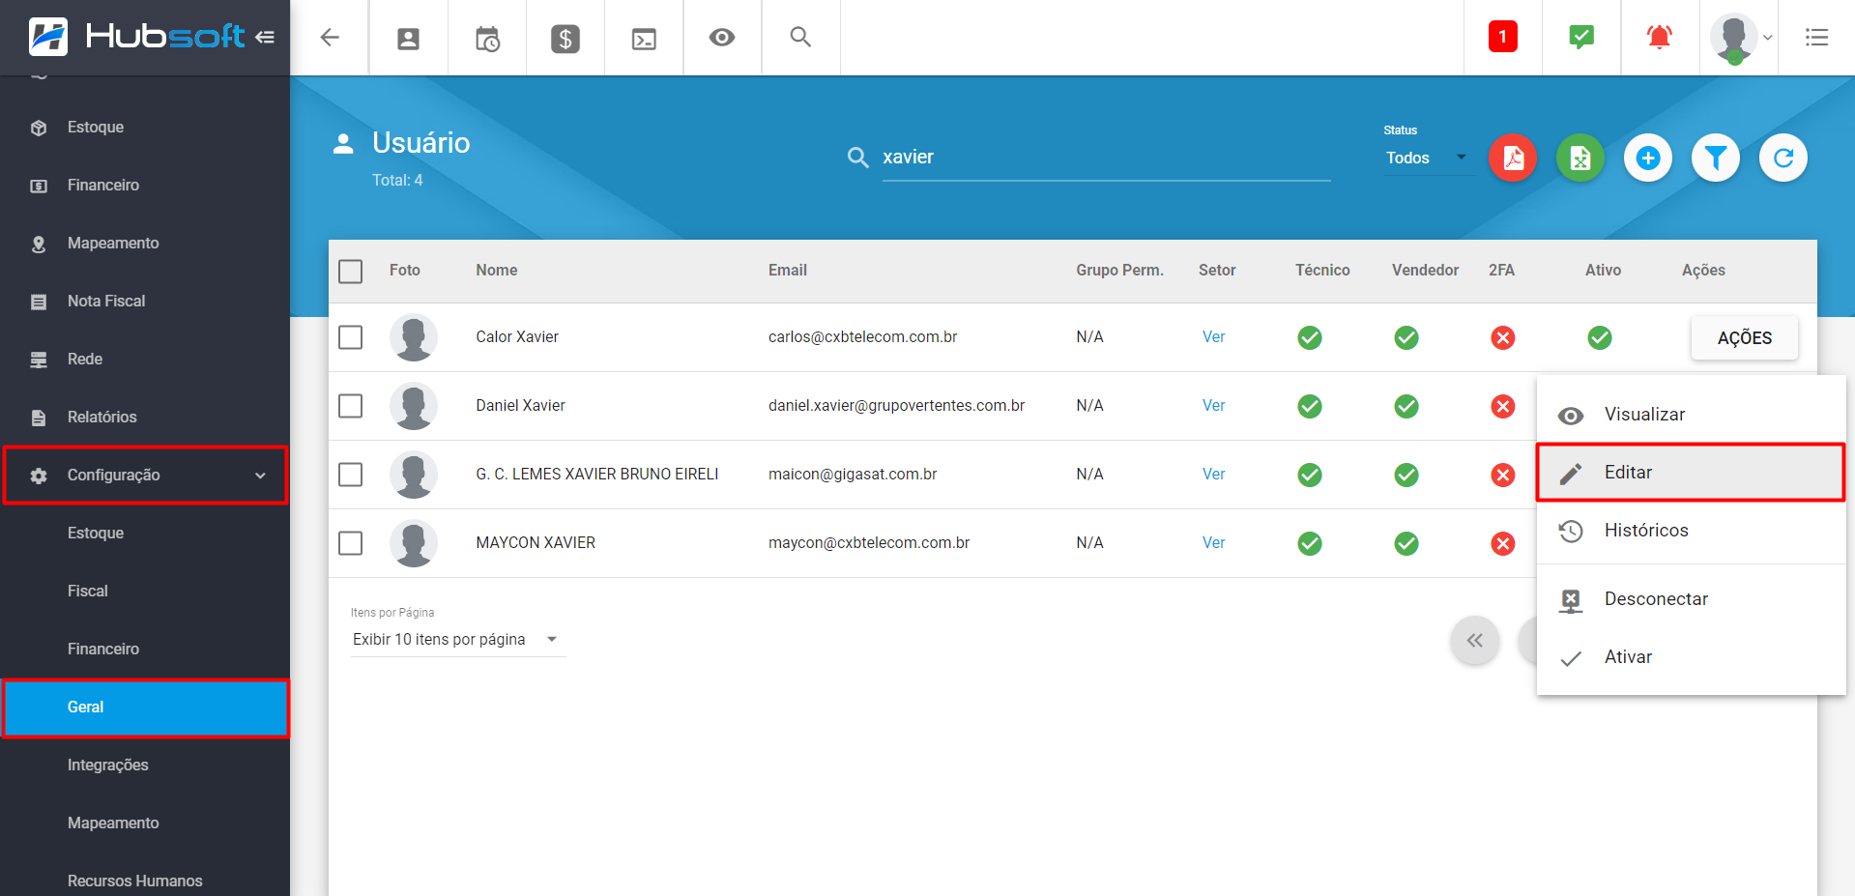The width and height of the screenshot is (1855, 896).
Task: Select the Calor Xavier row checkbox
Action: pos(351,337)
